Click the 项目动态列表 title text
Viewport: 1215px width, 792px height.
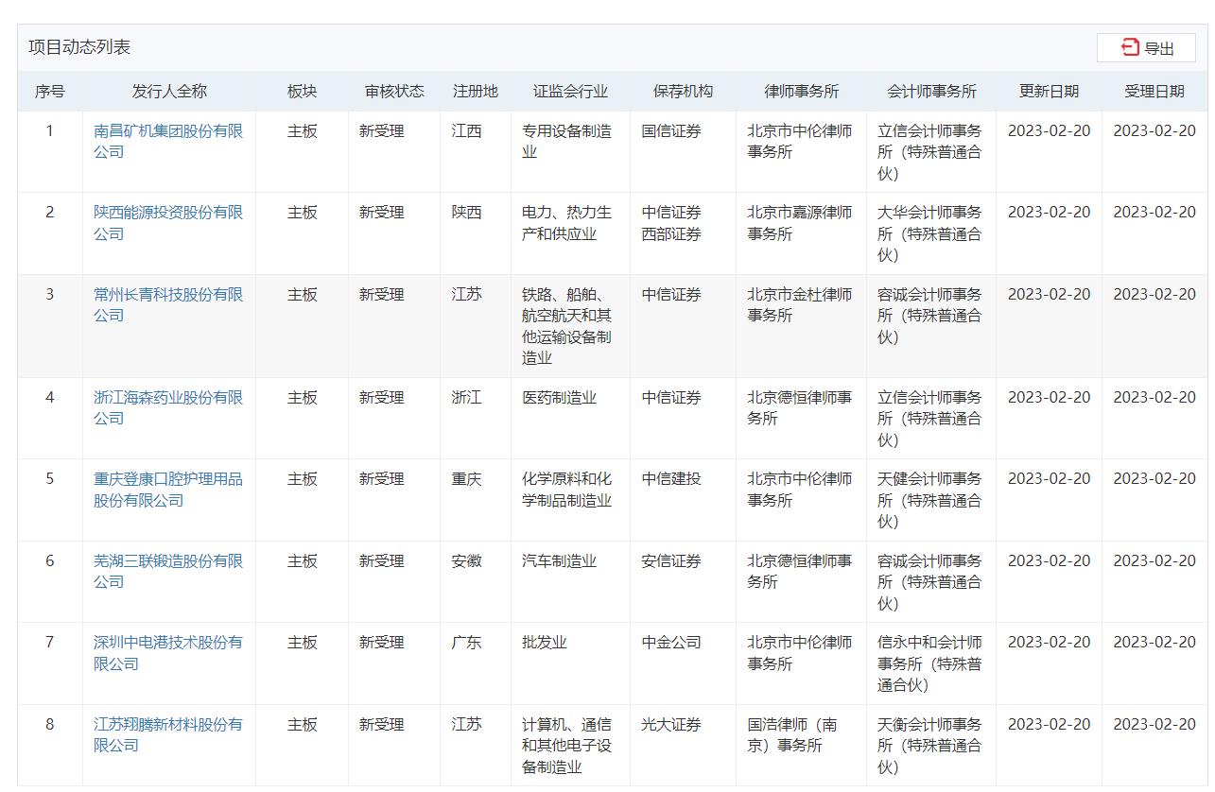coord(79,47)
